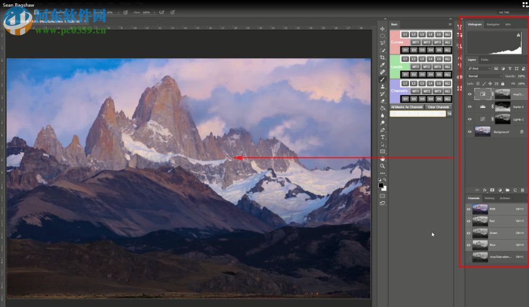Image resolution: width=529 pixels, height=307 pixels.
Task: Select the Darks-2 layer mask thumbnail
Action: click(x=503, y=107)
